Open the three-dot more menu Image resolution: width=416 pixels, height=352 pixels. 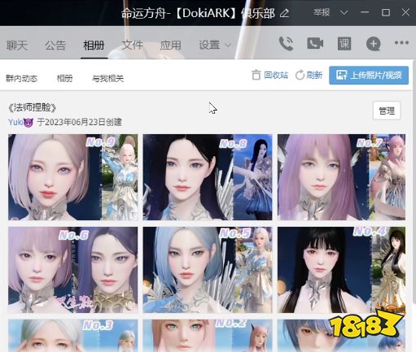pos(401,42)
